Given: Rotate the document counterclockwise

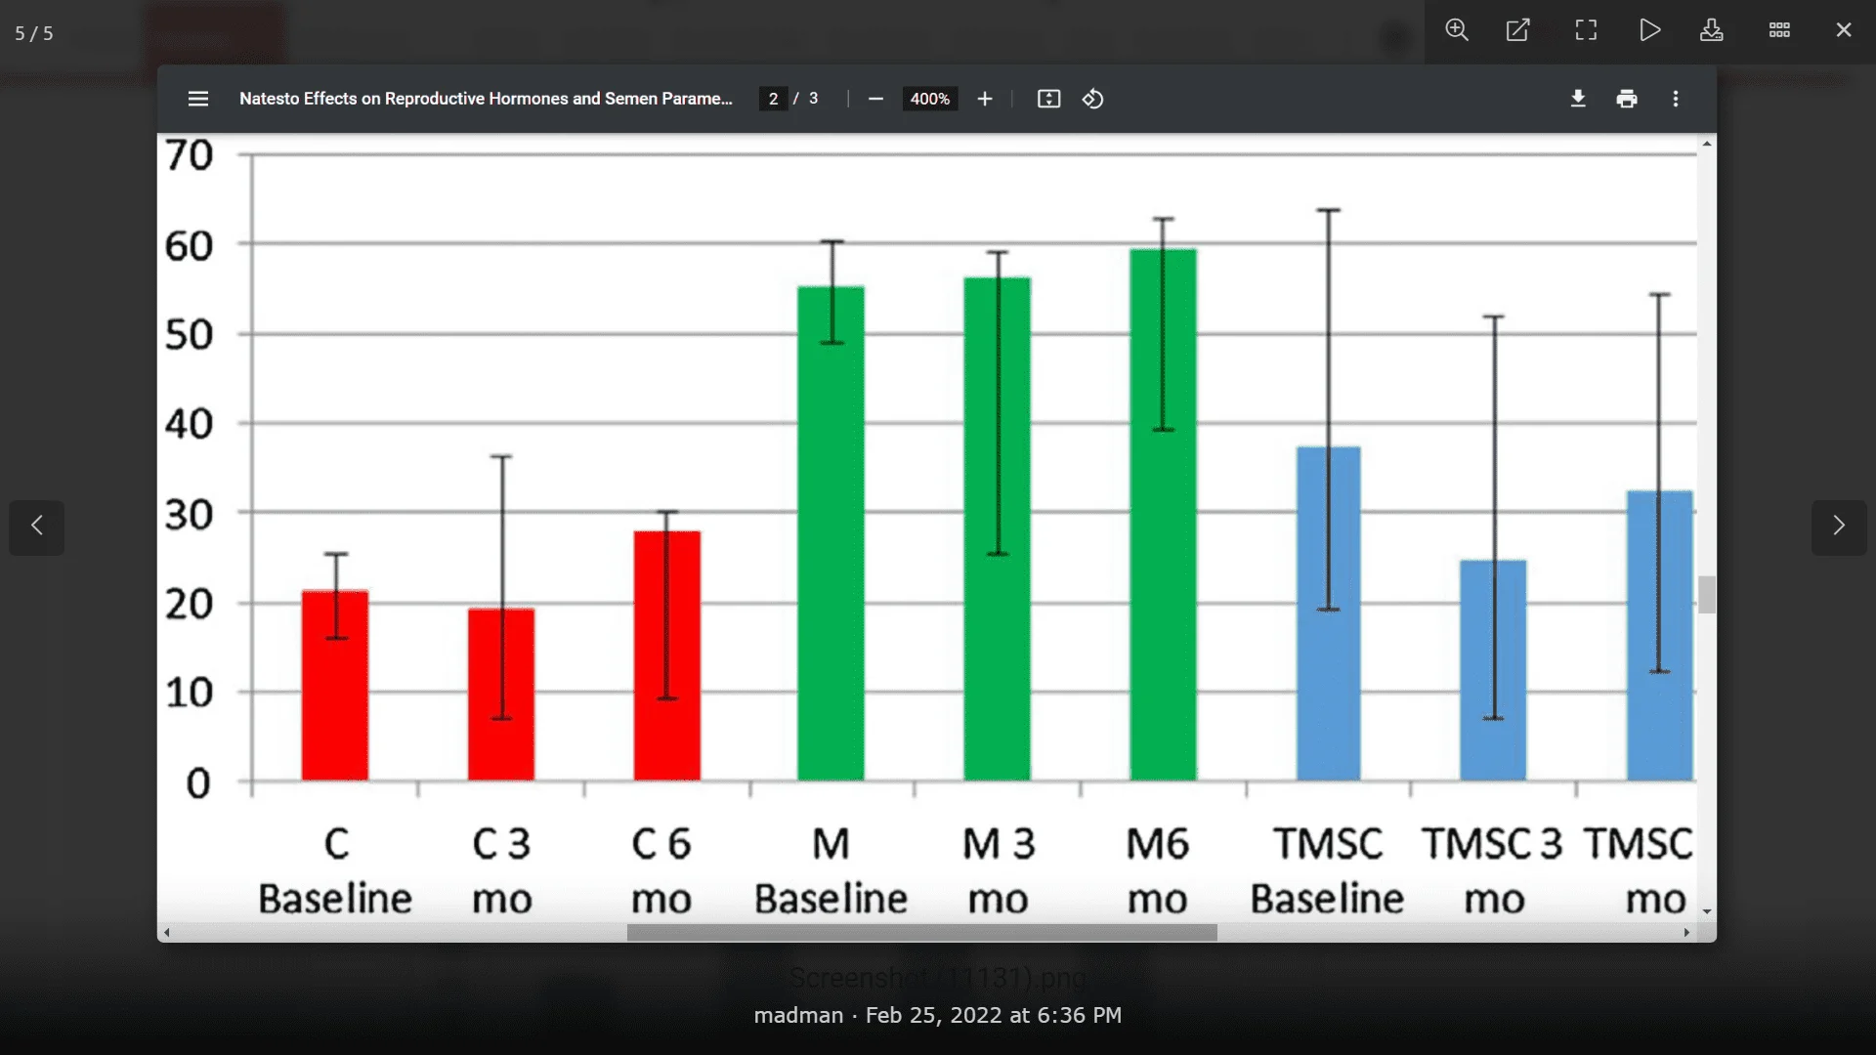Looking at the screenshot, I should tap(1093, 99).
